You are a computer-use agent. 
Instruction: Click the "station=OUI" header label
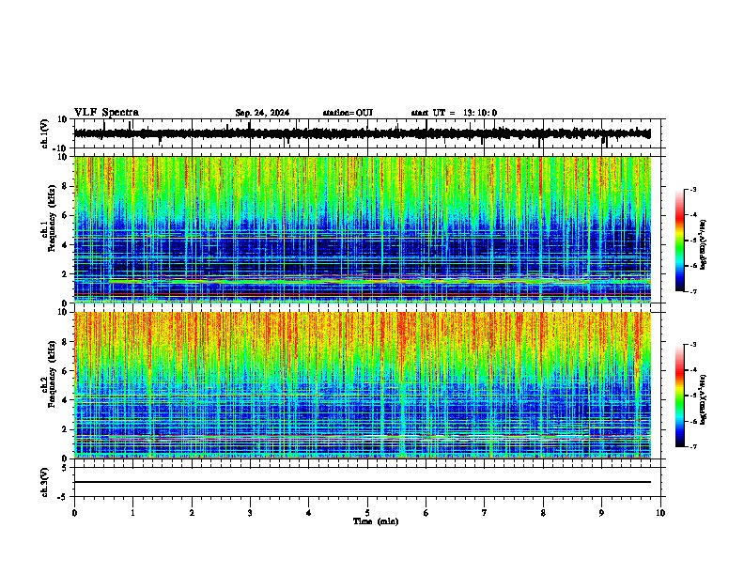pos(348,113)
